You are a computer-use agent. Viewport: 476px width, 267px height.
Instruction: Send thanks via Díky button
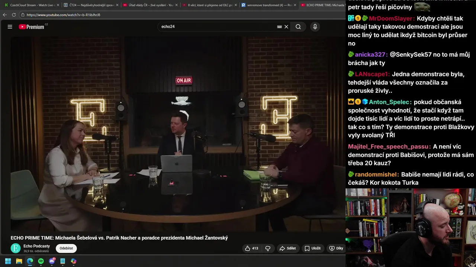click(336, 248)
